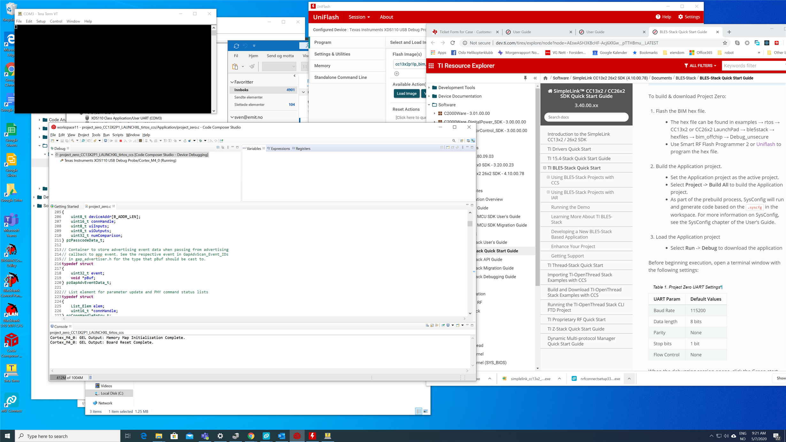
Task: Click Clear Console icon in Console view
Action: point(427,325)
